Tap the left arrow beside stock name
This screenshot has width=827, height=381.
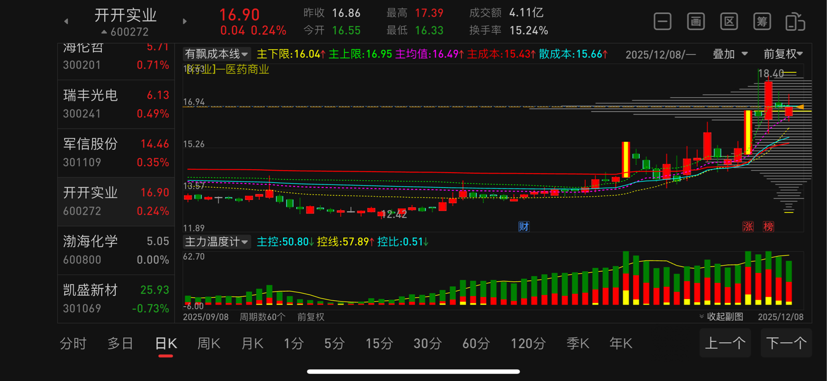(66, 21)
